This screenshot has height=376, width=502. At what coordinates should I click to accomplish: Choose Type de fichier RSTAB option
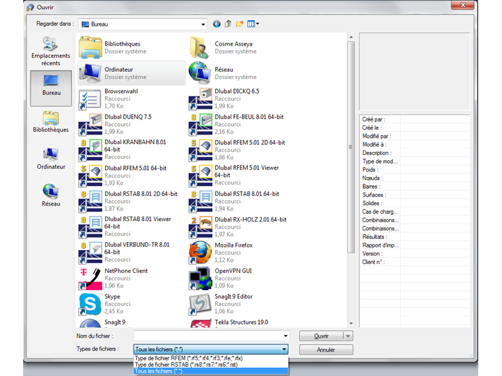(x=211, y=365)
